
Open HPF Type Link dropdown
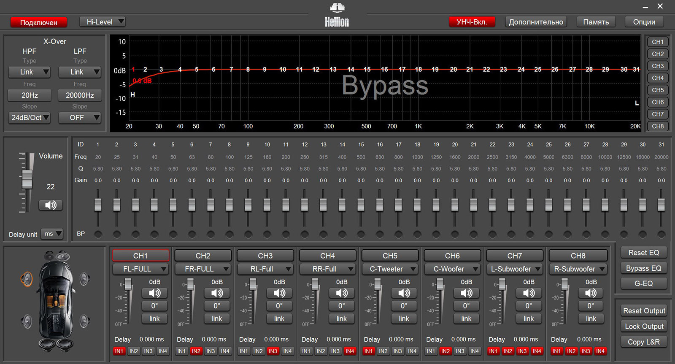pyautogui.click(x=30, y=72)
